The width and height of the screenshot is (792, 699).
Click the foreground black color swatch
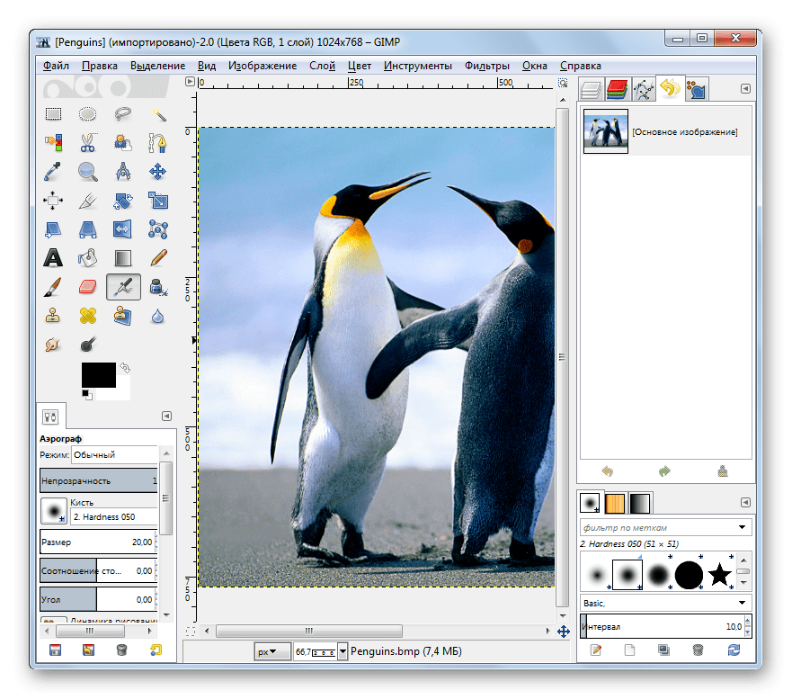point(99,374)
